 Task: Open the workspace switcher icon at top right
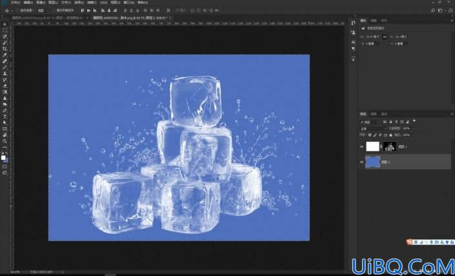point(440,10)
